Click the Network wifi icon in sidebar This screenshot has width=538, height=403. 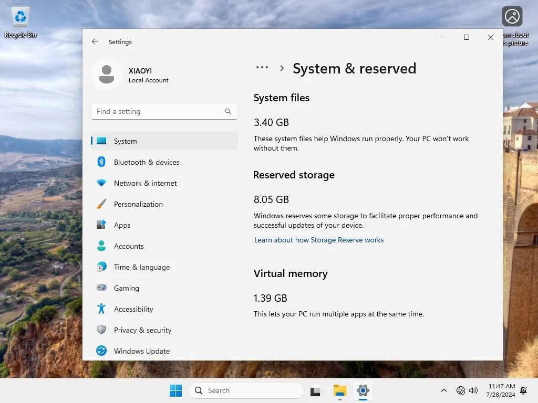101,183
